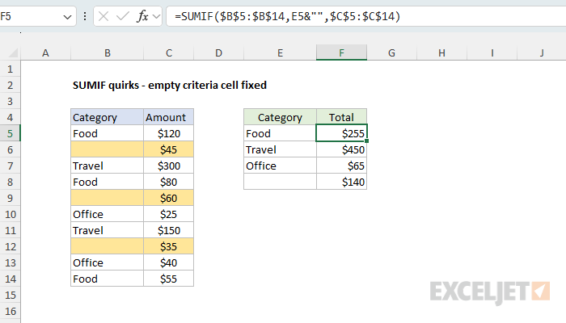
Task: Select the $255 total cell
Action: 341,133
